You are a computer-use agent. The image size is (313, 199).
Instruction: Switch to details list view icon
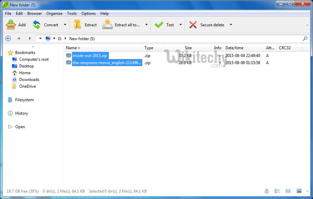tap(277, 191)
